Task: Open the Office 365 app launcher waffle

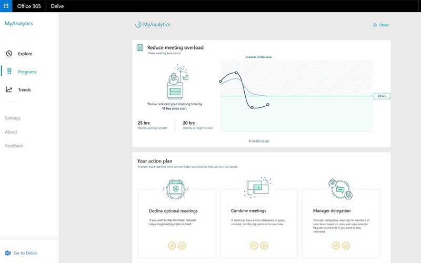Action: [x=6, y=6]
